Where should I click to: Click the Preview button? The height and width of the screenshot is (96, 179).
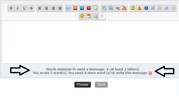tap(83, 85)
